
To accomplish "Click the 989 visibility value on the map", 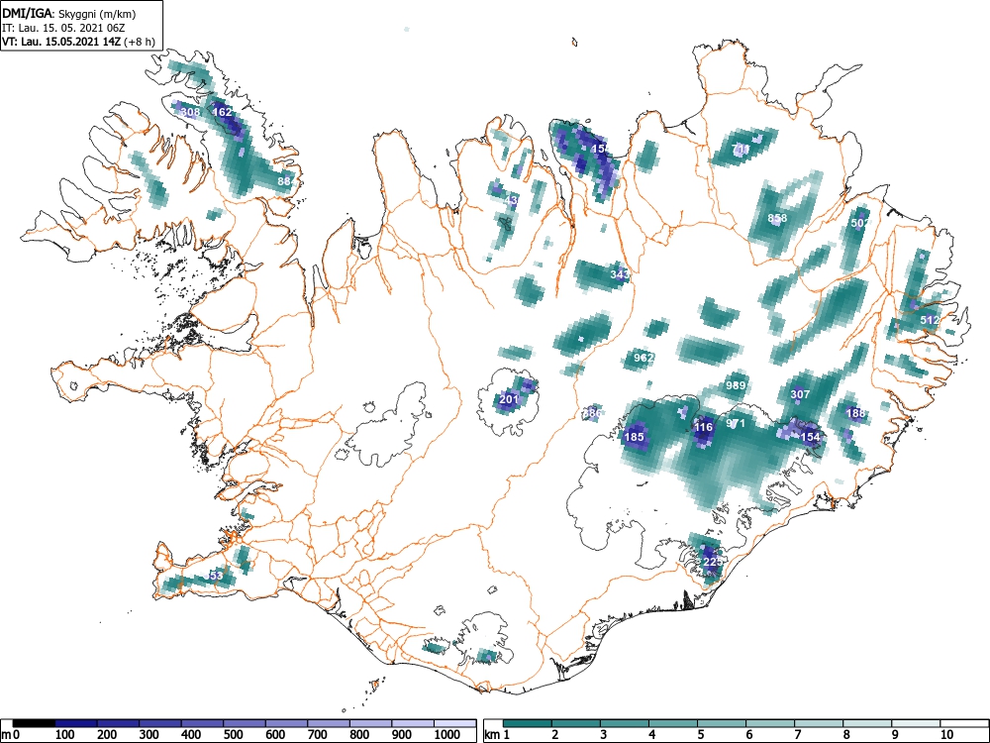I will [x=736, y=384].
